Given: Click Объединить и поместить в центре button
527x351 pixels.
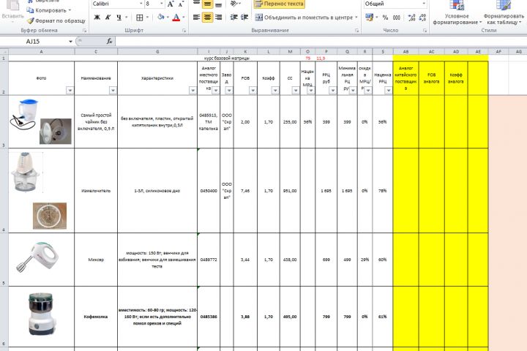Looking at the screenshot, I should (x=304, y=17).
